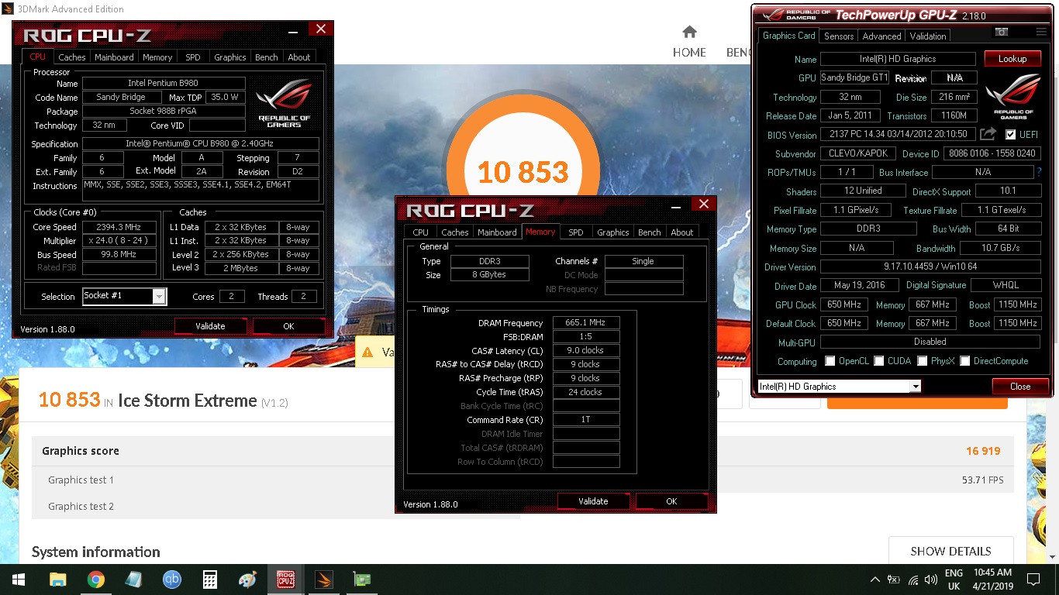Viewport: 1059px width, 595px height.
Task: Switch to the Advanced tab in GPU-Z
Action: pyautogui.click(x=882, y=36)
